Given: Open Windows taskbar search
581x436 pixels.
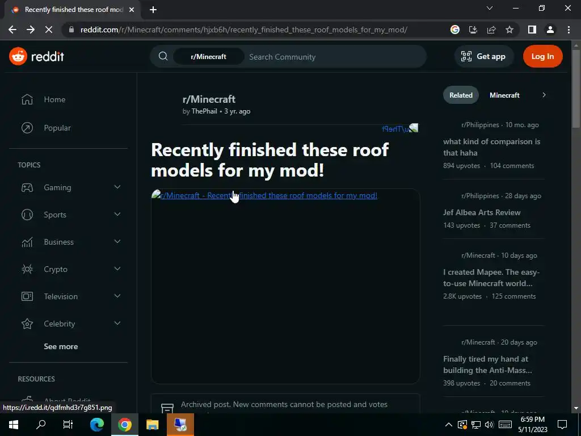Looking at the screenshot, I should [x=41, y=425].
